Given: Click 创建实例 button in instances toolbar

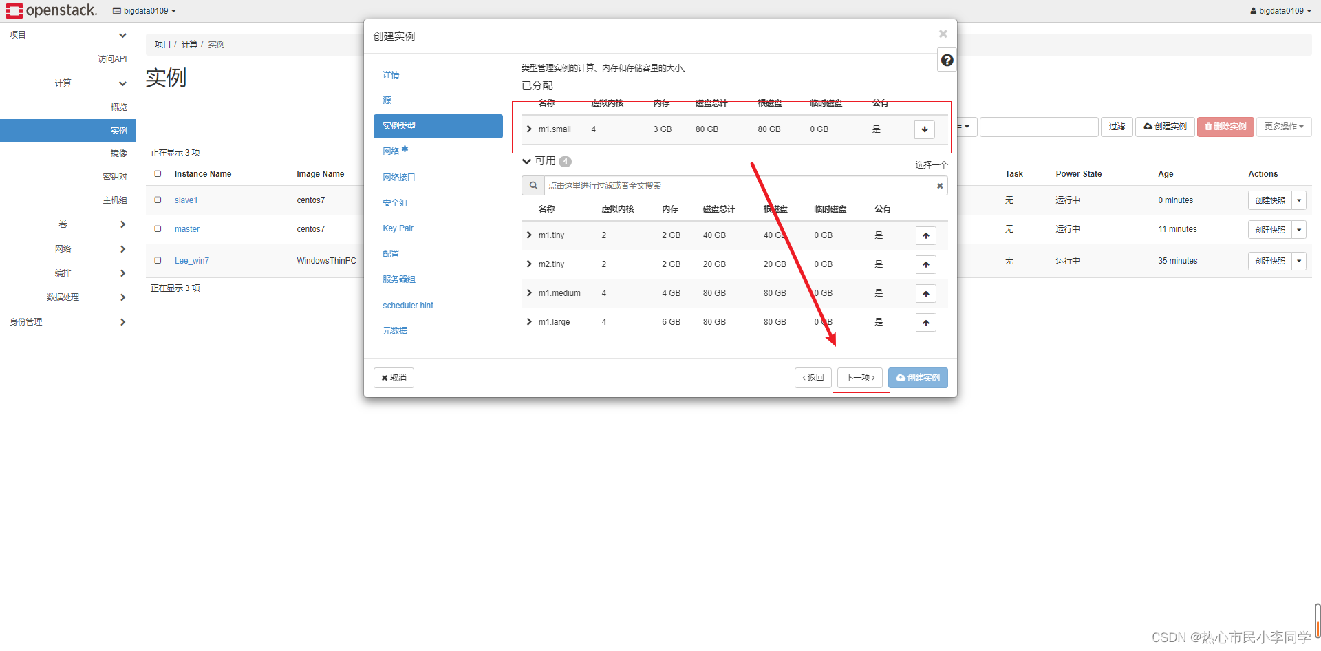Looking at the screenshot, I should pos(1165,127).
